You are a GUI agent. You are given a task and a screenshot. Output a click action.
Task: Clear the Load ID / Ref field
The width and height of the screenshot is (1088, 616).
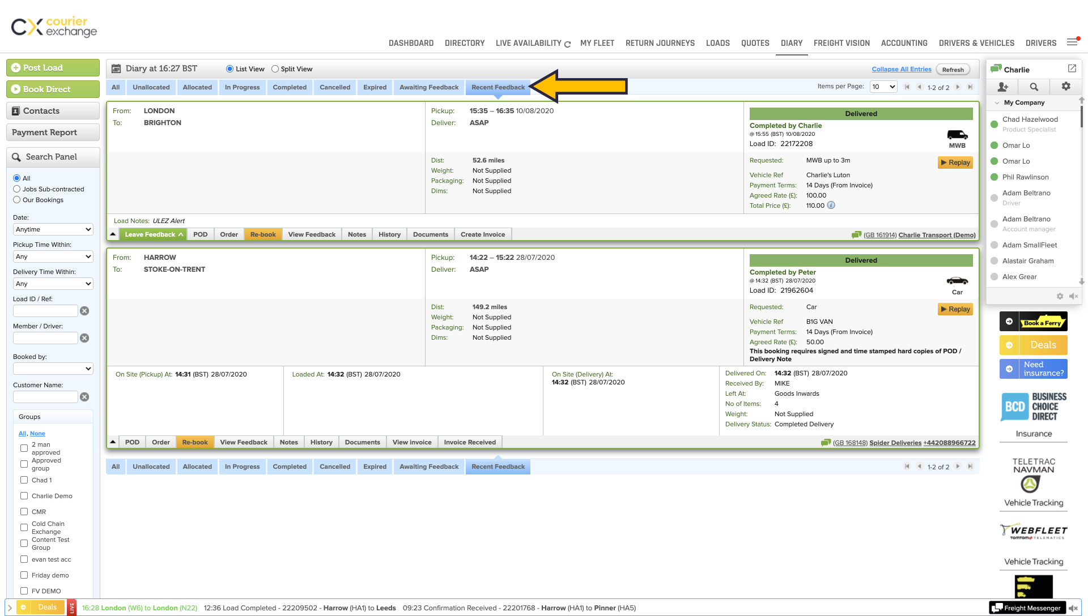tap(84, 311)
